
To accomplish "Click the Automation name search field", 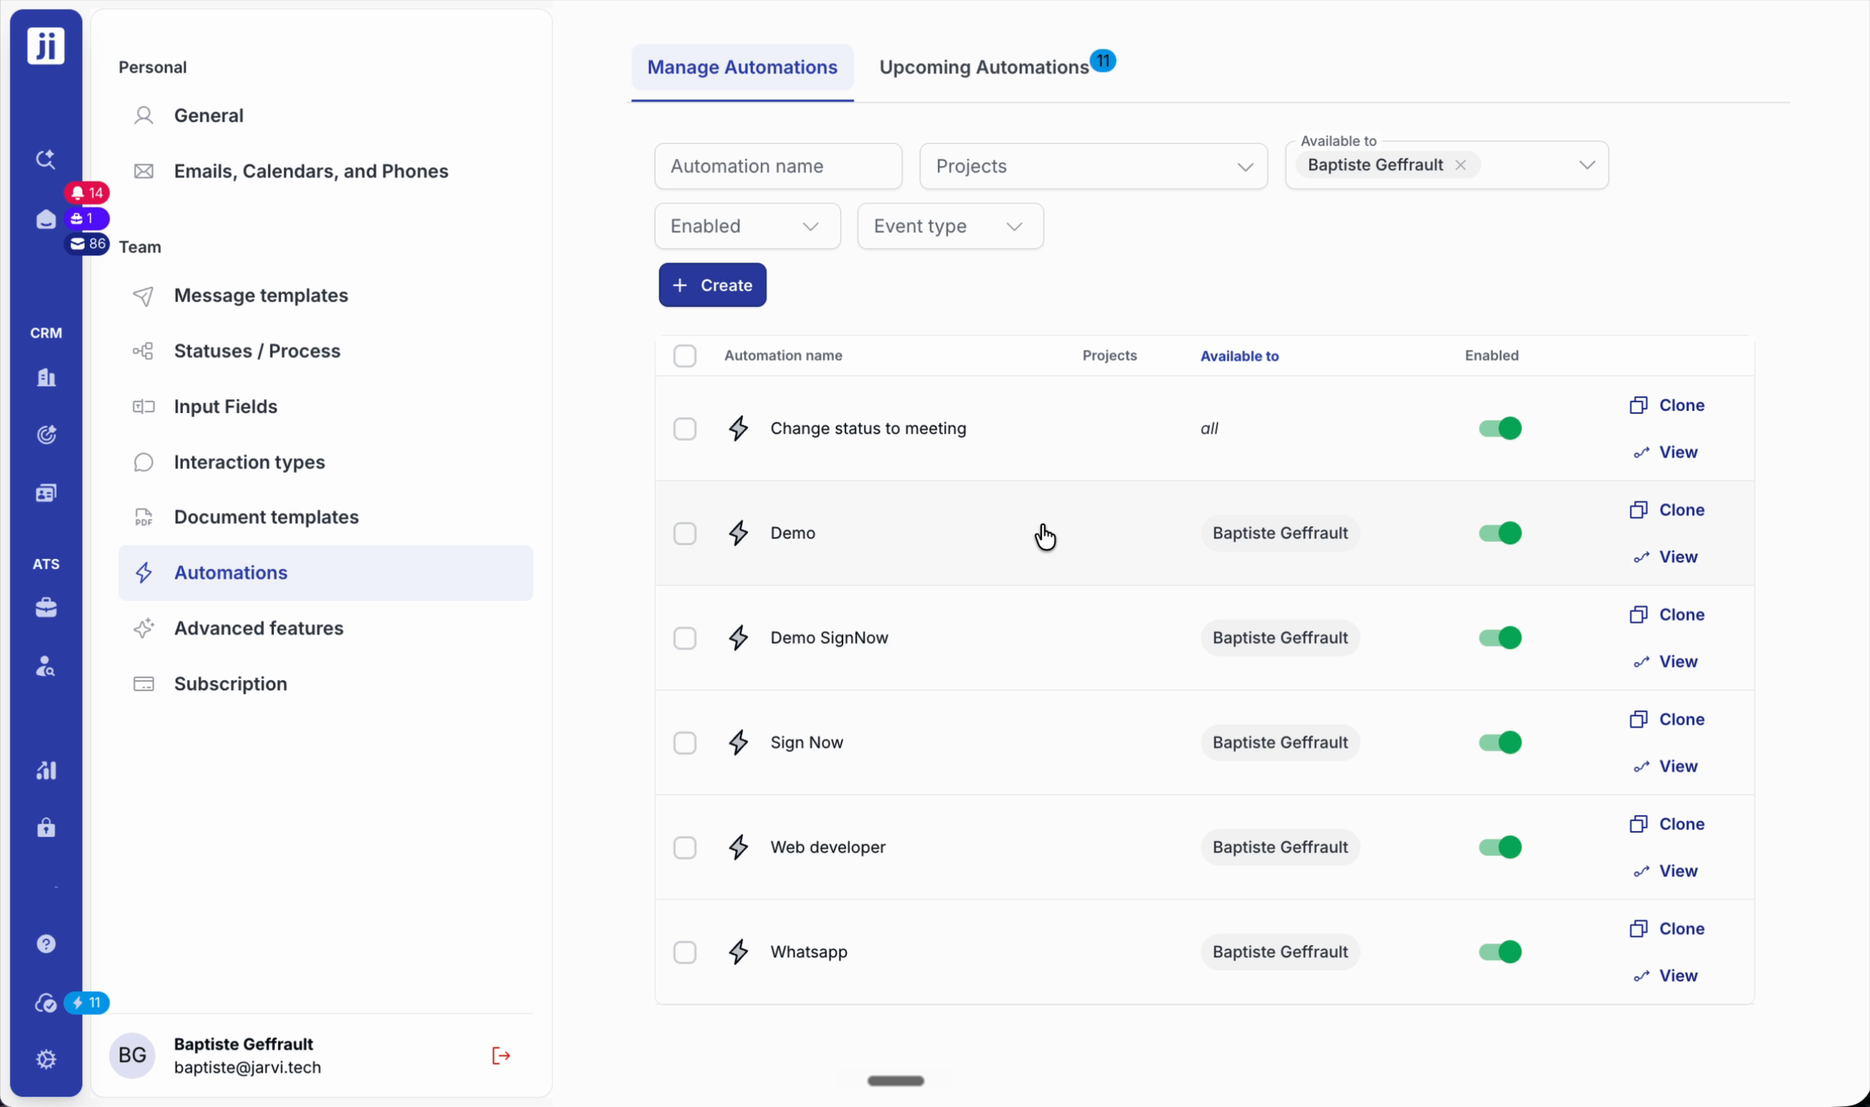I will point(779,166).
